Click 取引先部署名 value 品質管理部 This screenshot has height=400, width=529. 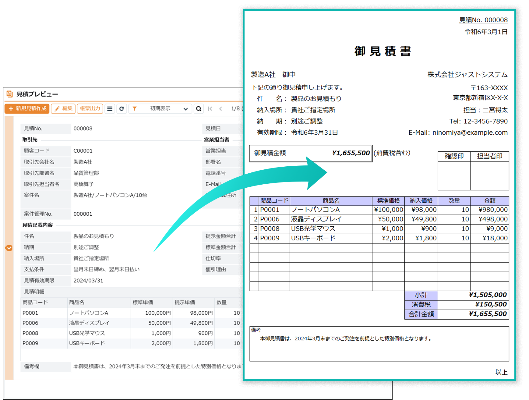86,173
